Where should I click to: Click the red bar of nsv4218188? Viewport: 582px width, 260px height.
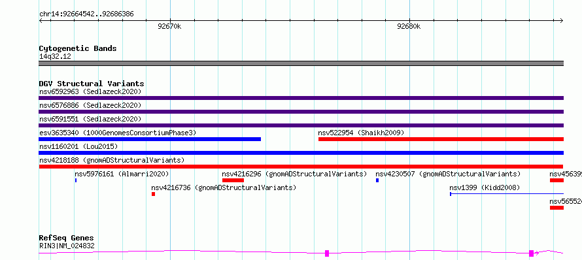point(301,167)
